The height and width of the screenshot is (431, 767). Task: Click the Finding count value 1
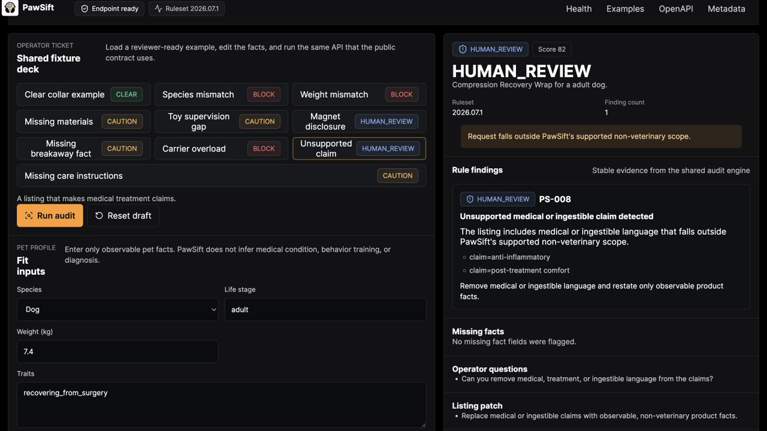click(606, 113)
